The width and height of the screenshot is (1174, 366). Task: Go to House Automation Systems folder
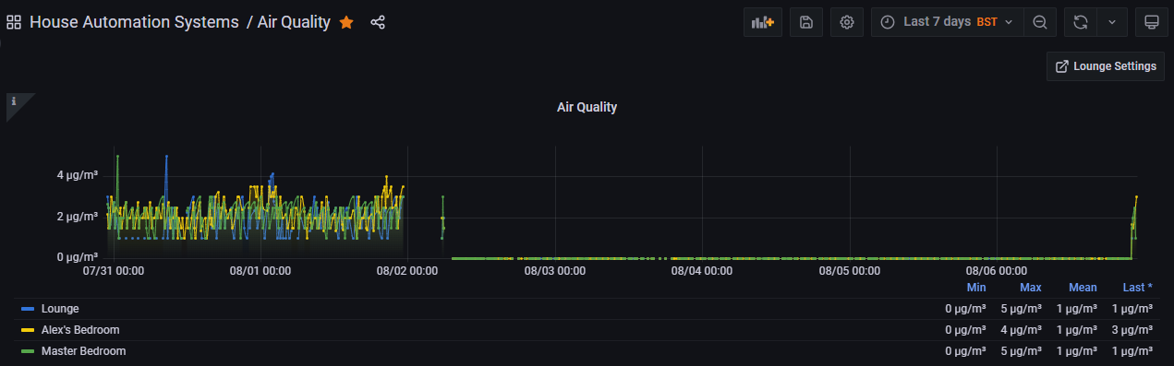(134, 22)
